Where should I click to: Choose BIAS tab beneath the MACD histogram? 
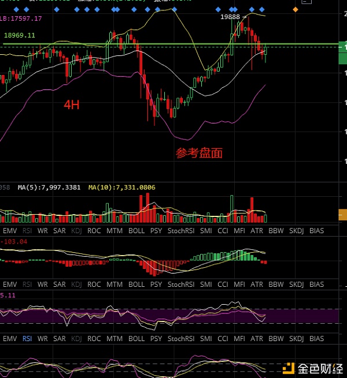tap(316, 285)
